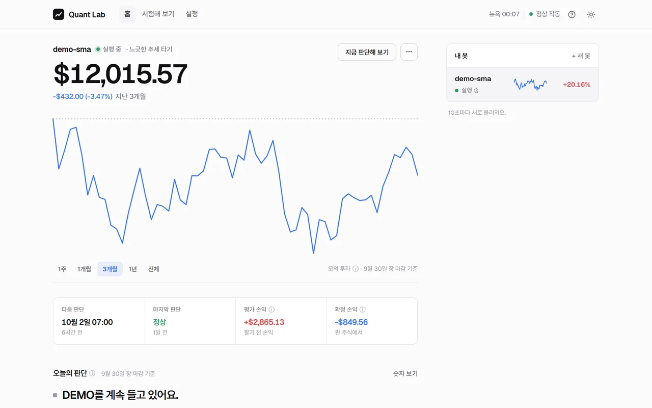The image size is (652, 408).
Task: Open the three-dot more options menu
Action: pyautogui.click(x=409, y=52)
